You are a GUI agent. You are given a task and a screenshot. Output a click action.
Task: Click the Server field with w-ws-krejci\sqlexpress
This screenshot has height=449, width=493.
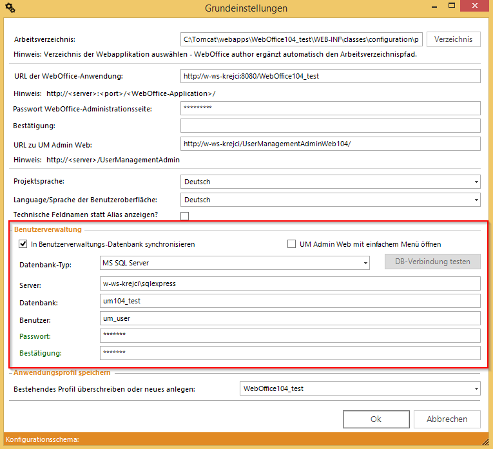point(290,283)
